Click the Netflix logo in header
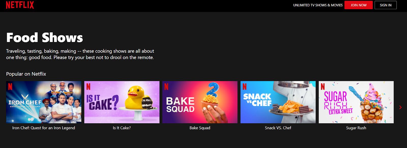Viewport: 407px width, 148px height. 20,5
